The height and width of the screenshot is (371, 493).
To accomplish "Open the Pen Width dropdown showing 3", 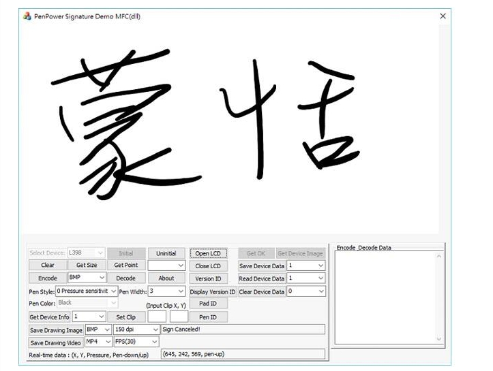I will (x=166, y=291).
